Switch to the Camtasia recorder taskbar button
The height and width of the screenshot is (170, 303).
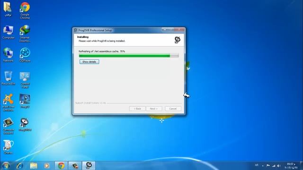click(x=75, y=166)
